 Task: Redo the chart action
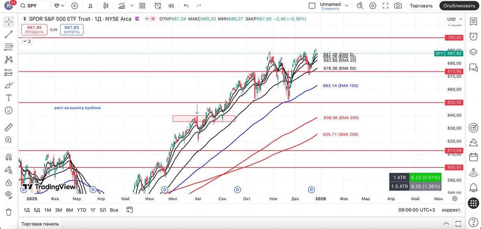coord(199,6)
